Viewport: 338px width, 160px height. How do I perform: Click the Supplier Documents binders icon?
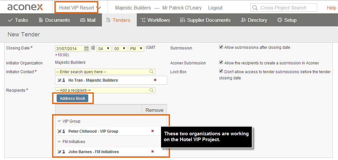[182, 20]
